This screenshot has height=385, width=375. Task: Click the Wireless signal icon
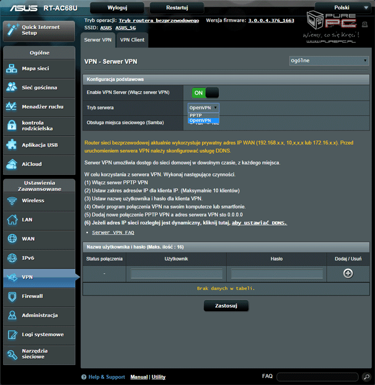coord(12,200)
